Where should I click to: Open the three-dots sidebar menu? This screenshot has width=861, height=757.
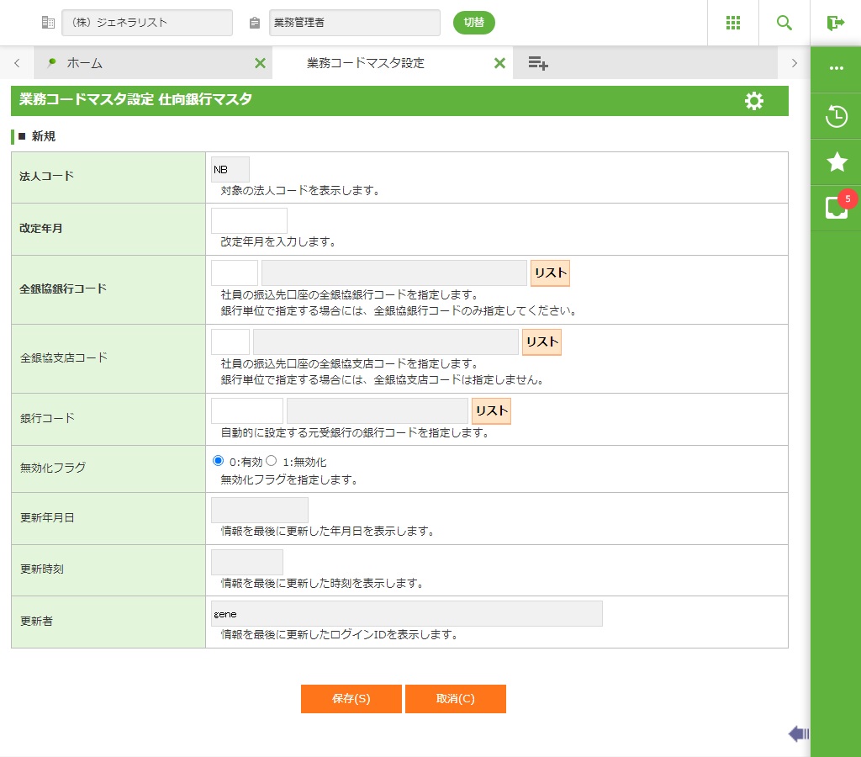(x=836, y=68)
